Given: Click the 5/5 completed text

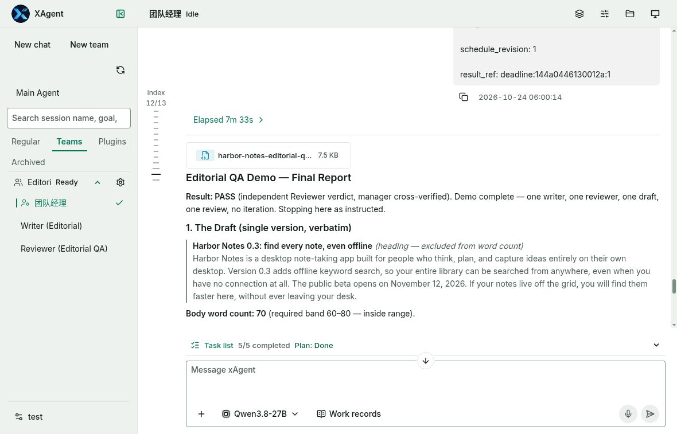Looking at the screenshot, I should click(264, 345).
